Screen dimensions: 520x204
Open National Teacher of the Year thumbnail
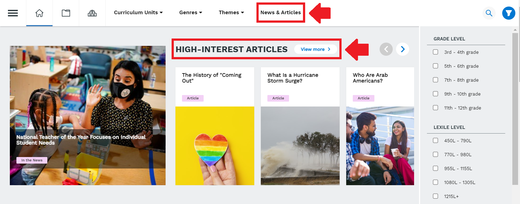coord(88,116)
